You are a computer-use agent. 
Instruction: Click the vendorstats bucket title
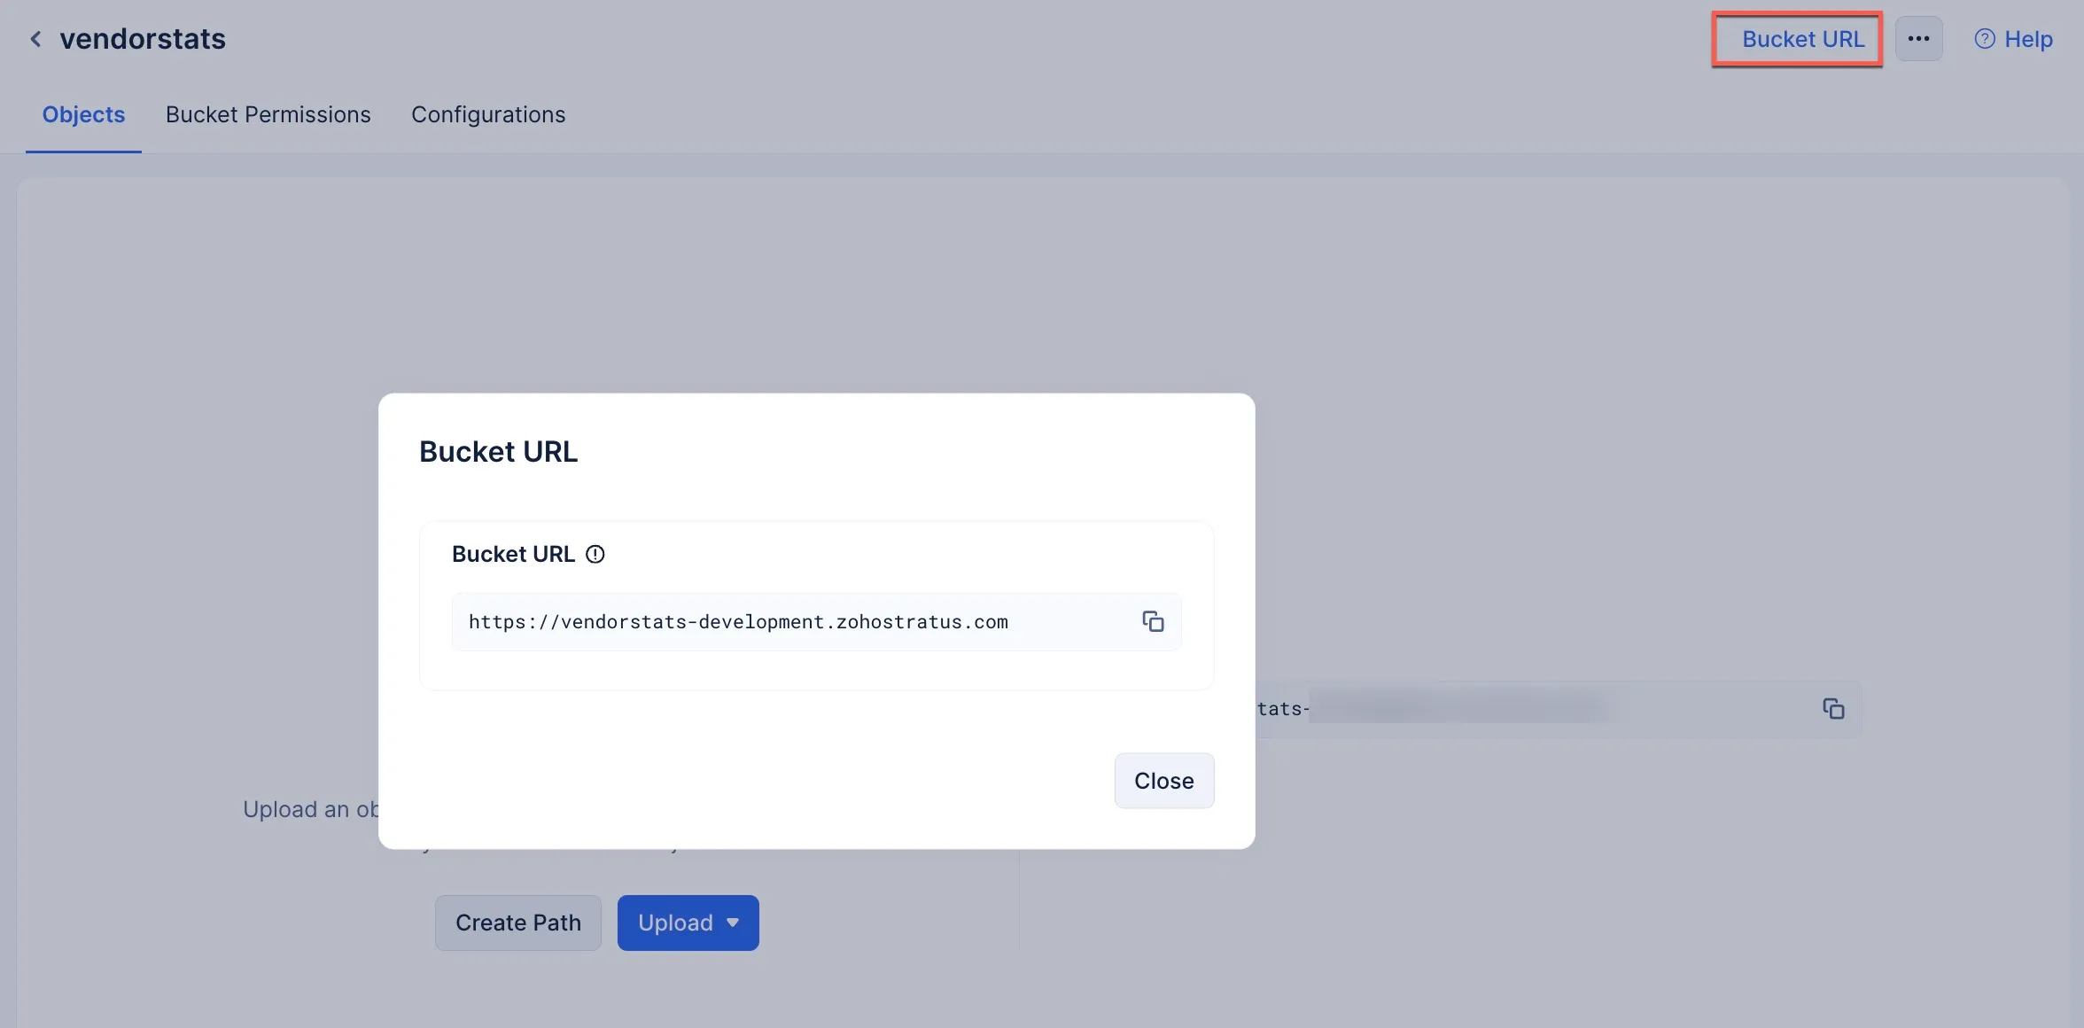[143, 39]
